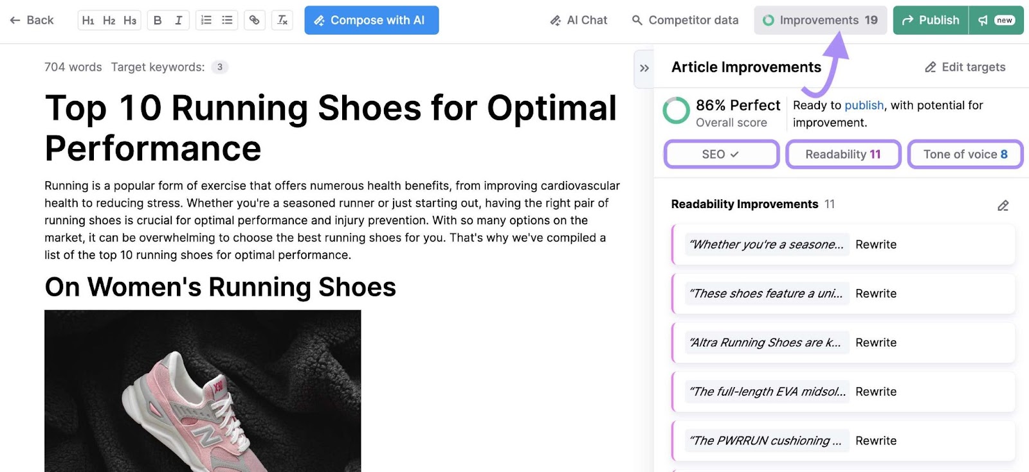1029x472 pixels.
Task: Insert a hyperlink using the link icon
Action: coord(255,20)
